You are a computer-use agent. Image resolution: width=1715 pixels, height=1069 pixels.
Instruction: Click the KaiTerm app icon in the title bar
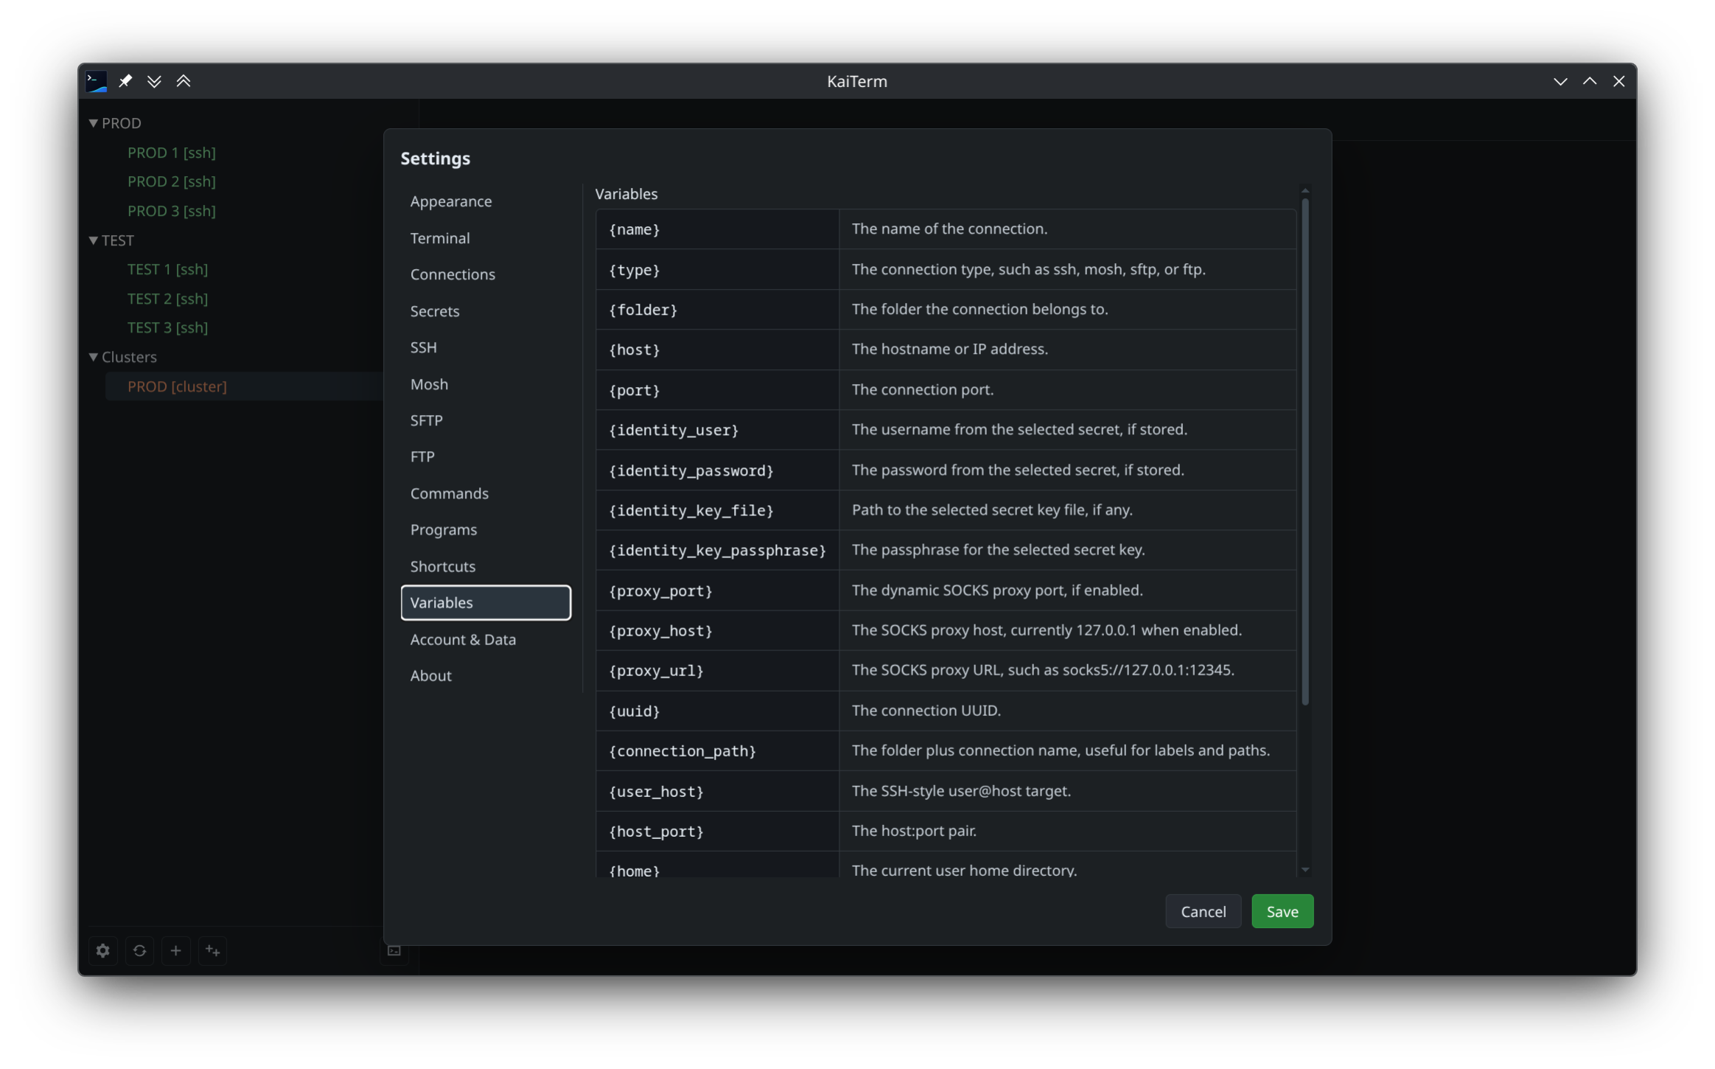97,81
